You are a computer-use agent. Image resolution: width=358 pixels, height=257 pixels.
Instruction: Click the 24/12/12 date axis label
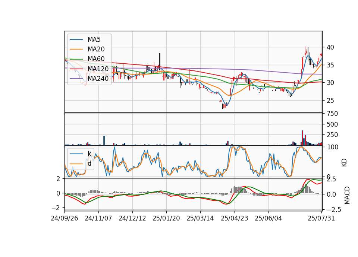132,218
